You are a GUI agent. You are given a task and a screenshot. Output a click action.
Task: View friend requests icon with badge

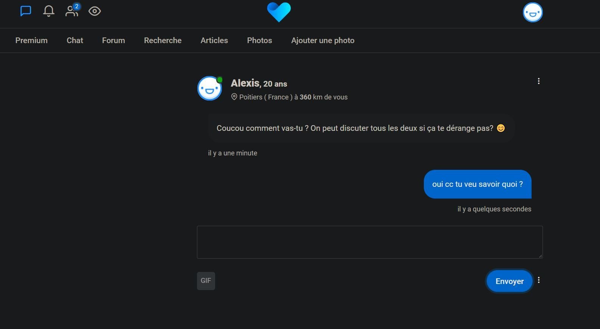pyautogui.click(x=72, y=10)
